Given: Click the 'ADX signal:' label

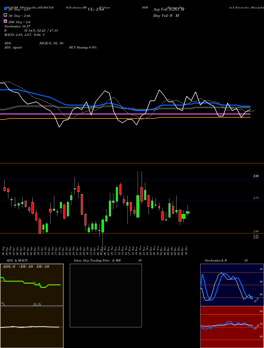Looking at the screenshot, I should click(x=13, y=47).
